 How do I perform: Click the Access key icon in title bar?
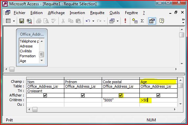coord(5,4)
